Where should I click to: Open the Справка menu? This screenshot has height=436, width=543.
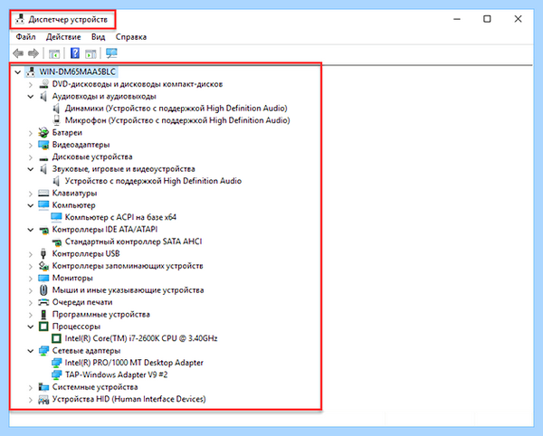pyautogui.click(x=131, y=37)
